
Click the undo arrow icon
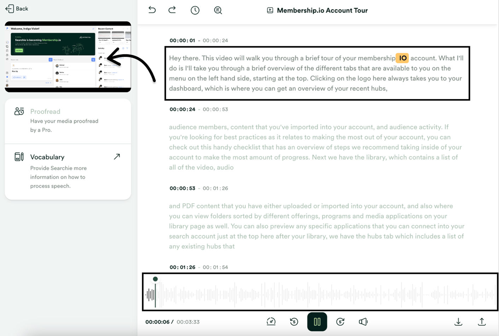point(152,10)
